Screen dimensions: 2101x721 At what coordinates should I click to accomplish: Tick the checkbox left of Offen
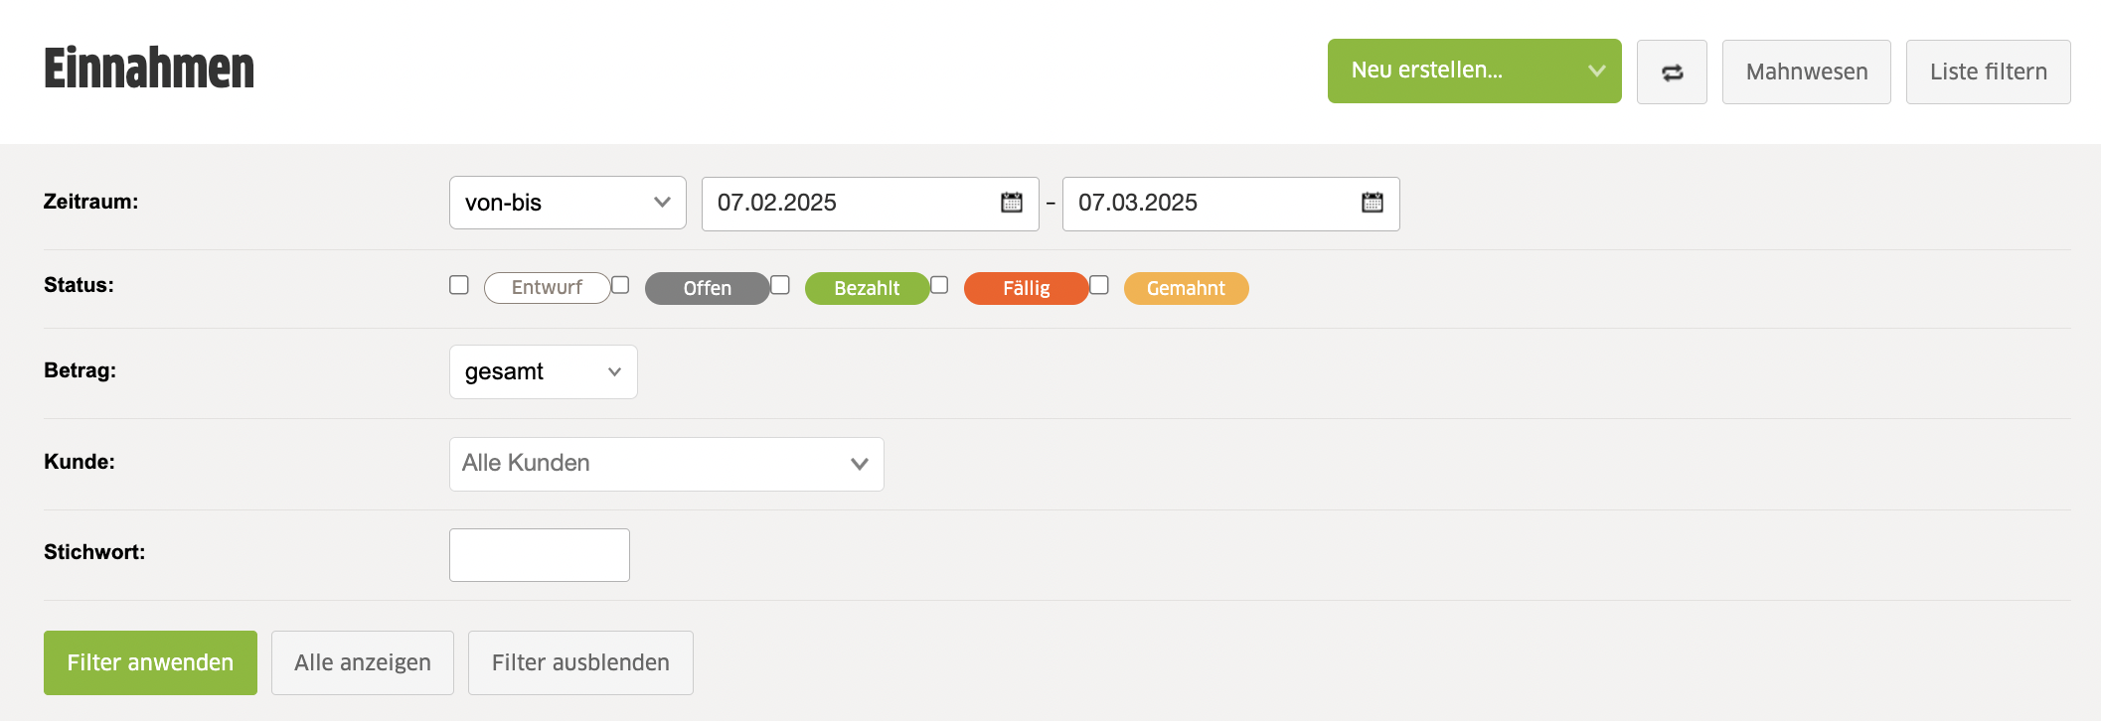point(620,285)
